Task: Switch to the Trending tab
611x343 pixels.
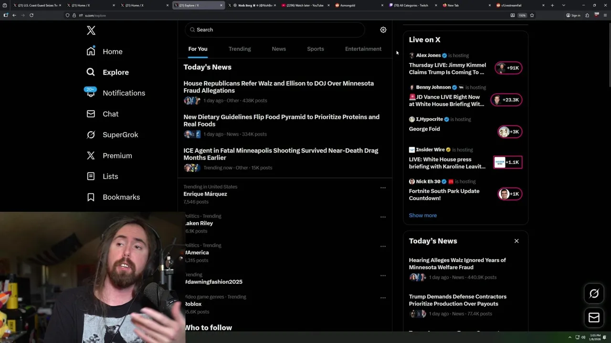Action: [240, 49]
